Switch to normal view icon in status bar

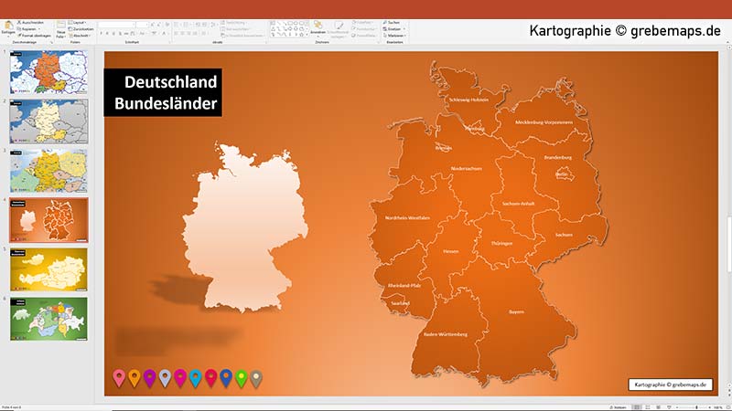636,407
